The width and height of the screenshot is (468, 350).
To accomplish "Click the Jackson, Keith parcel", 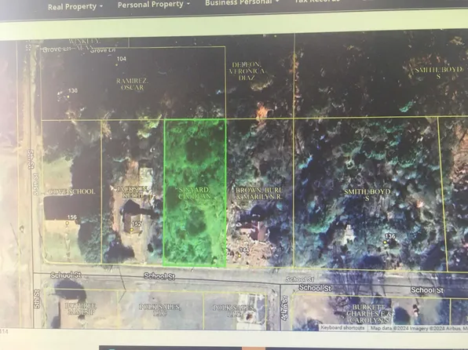I will pos(133,191).
